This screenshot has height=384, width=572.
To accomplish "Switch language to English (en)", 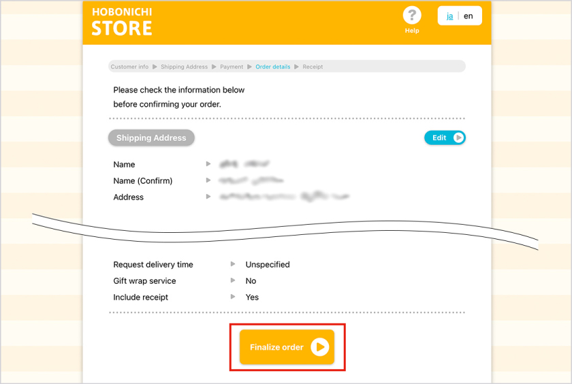I will click(468, 16).
